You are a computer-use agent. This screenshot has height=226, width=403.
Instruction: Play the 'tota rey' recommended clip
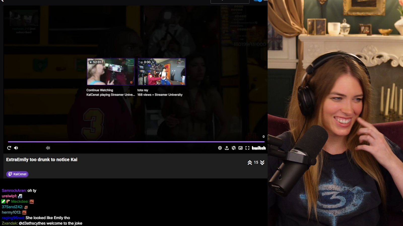point(162,72)
